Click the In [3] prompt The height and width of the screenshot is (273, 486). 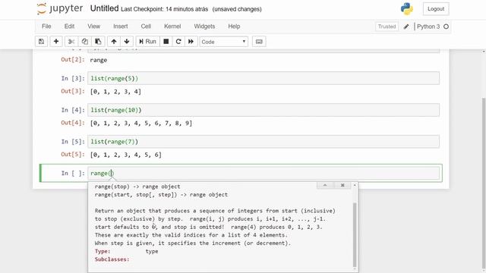[x=73, y=78]
